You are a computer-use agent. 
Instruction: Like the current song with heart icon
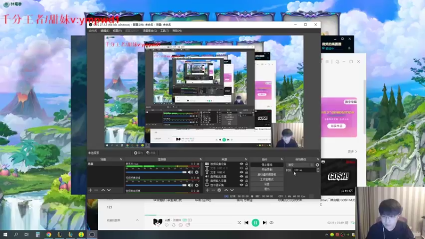click(167, 225)
